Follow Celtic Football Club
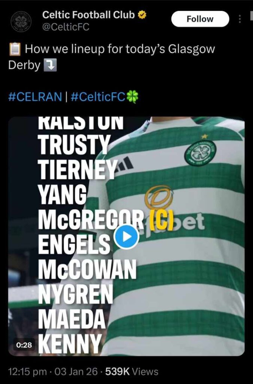Viewport: 253px width, 384px height. point(200,19)
